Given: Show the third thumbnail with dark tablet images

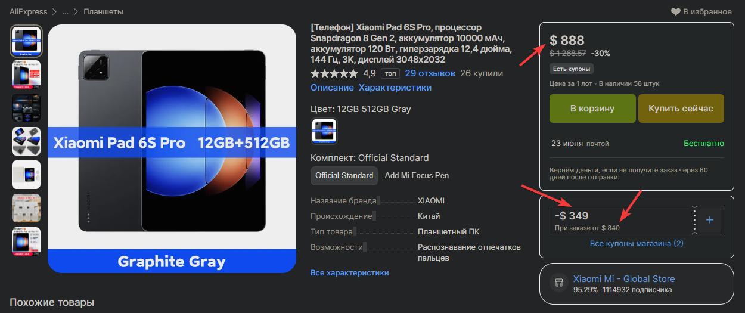Looking at the screenshot, I should tap(26, 108).
